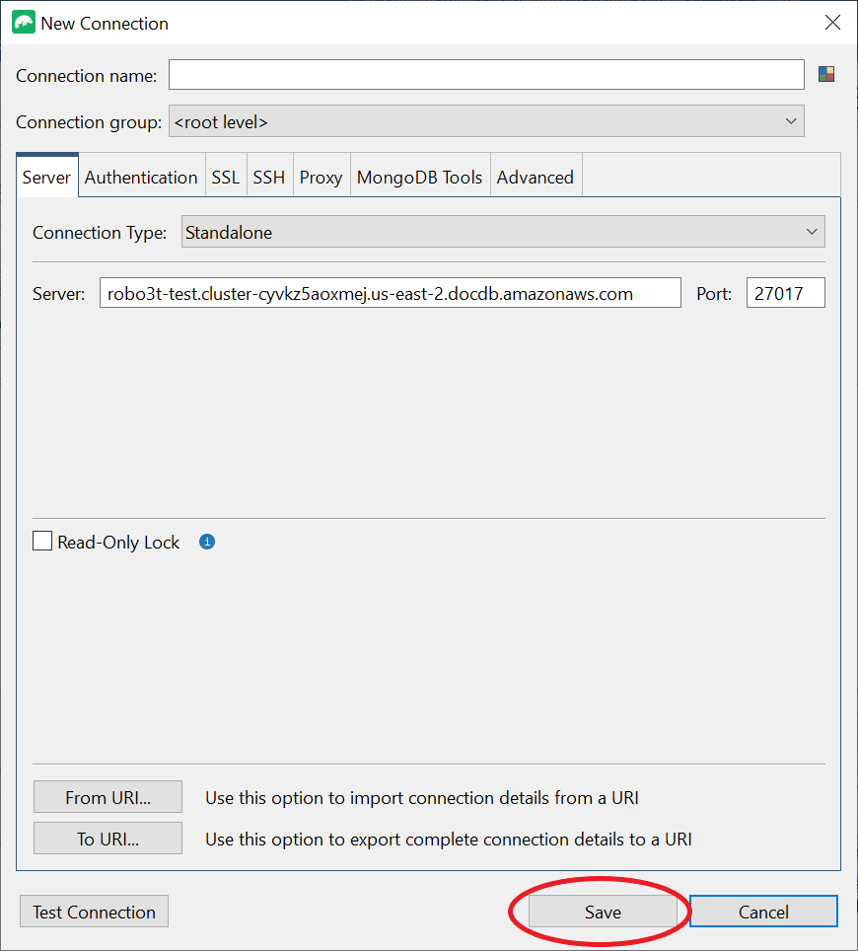Switch to the Proxy tab

(321, 176)
